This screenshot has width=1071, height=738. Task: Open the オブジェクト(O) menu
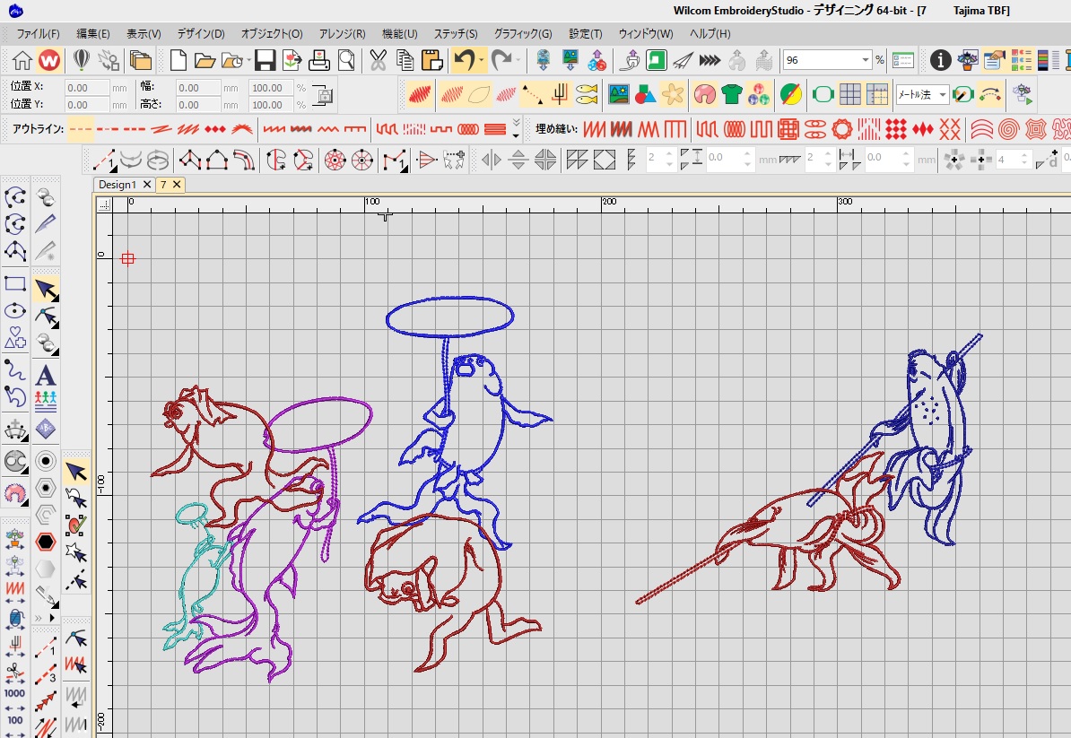272,33
